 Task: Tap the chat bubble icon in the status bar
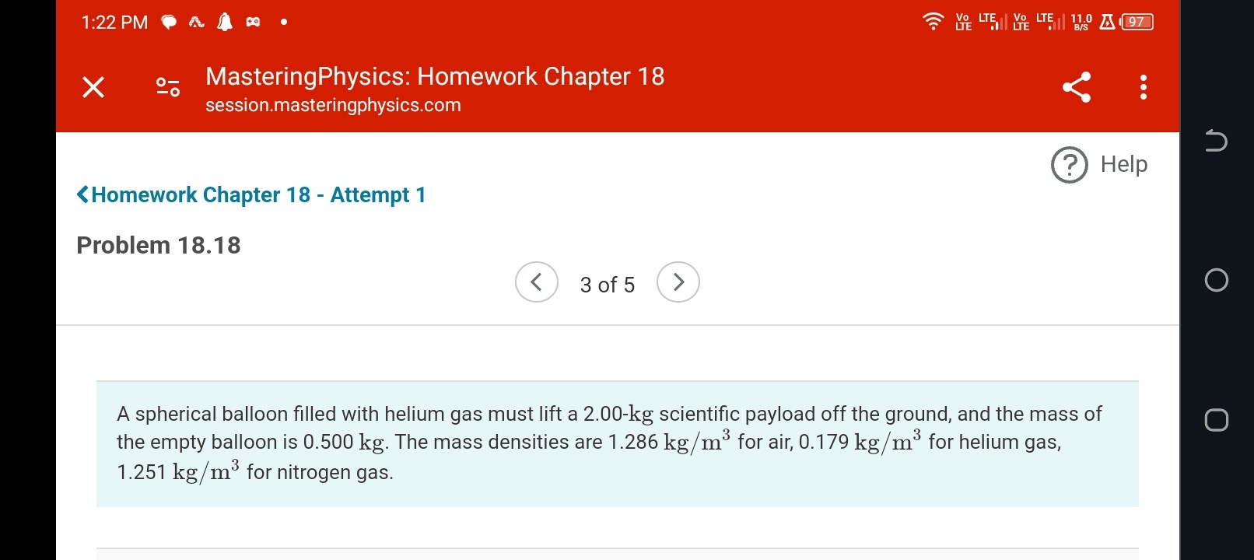169,21
